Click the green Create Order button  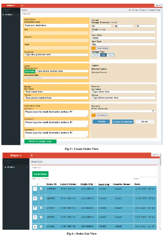[x=40, y=174]
